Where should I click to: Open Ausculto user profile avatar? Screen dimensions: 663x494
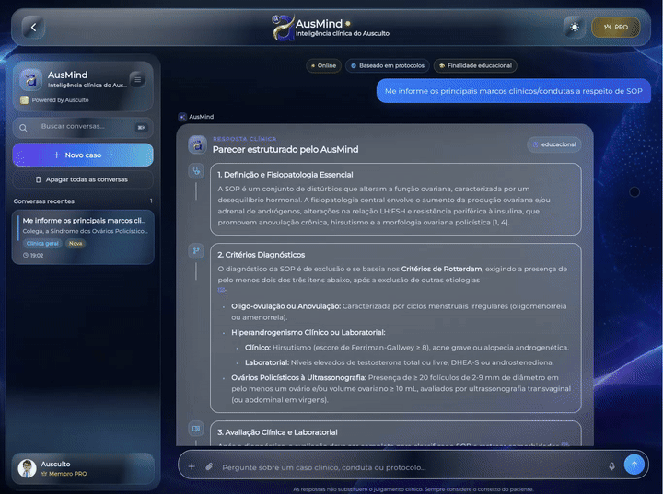pyautogui.click(x=27, y=468)
